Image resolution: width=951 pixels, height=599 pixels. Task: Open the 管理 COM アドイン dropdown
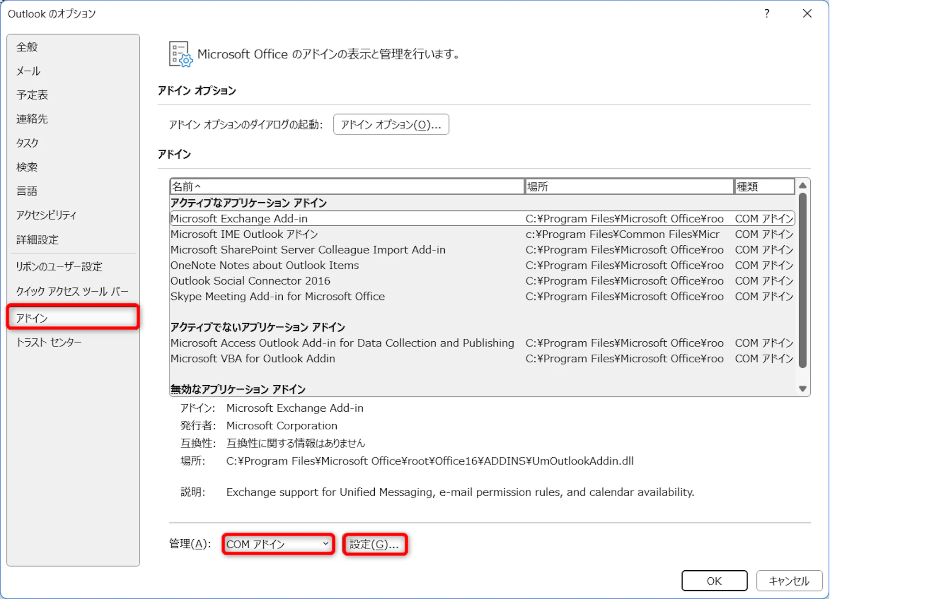pos(278,544)
